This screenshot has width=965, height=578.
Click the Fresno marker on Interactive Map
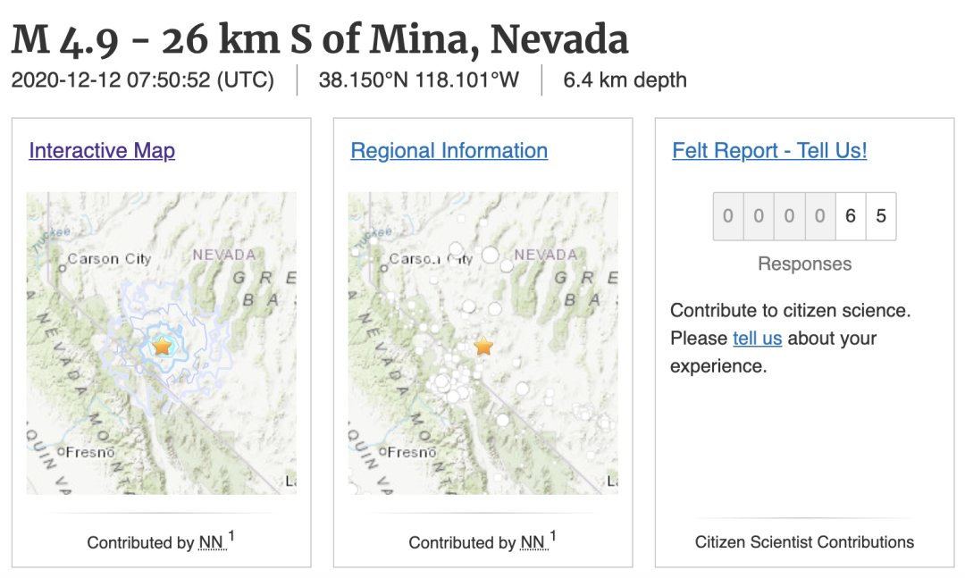tap(62, 452)
